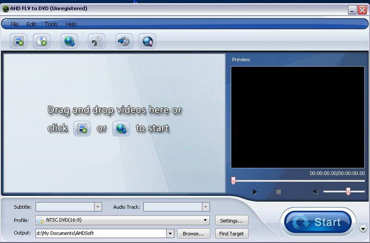Open the scissors Clip video tool
This screenshot has height=243, width=370.
click(x=97, y=41)
